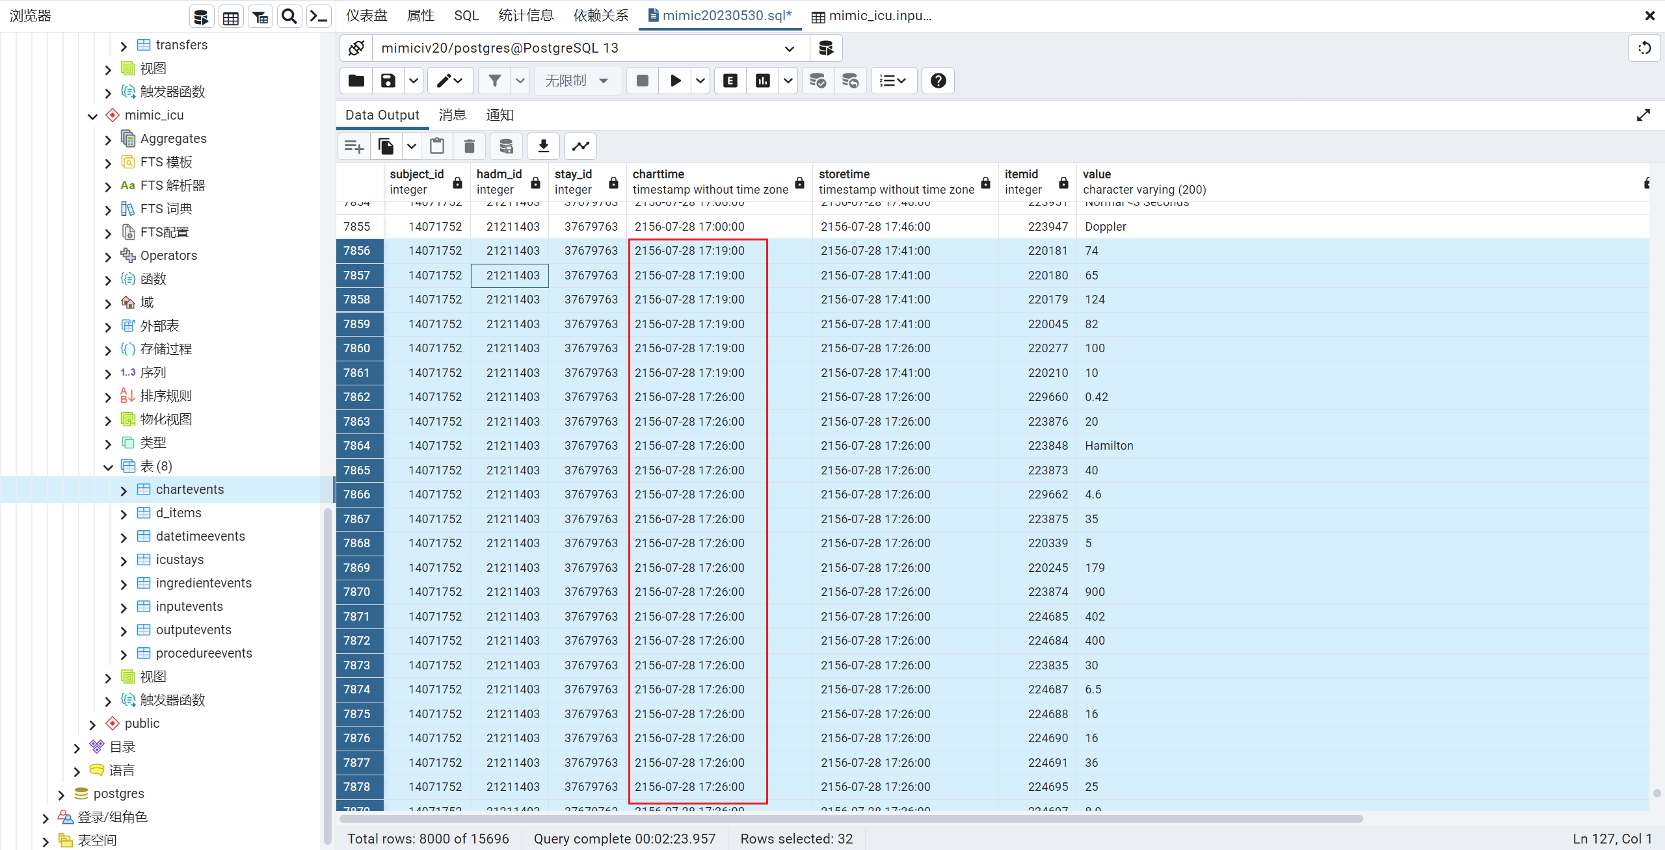This screenshot has width=1665, height=850.
Task: Click the Explain query button
Action: tap(730, 81)
